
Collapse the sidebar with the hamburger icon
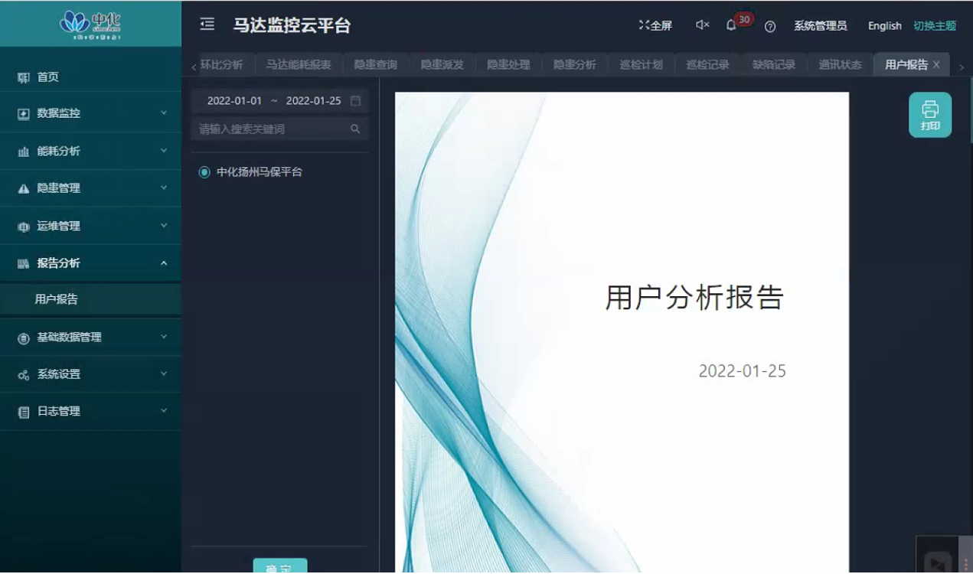pyautogui.click(x=207, y=24)
